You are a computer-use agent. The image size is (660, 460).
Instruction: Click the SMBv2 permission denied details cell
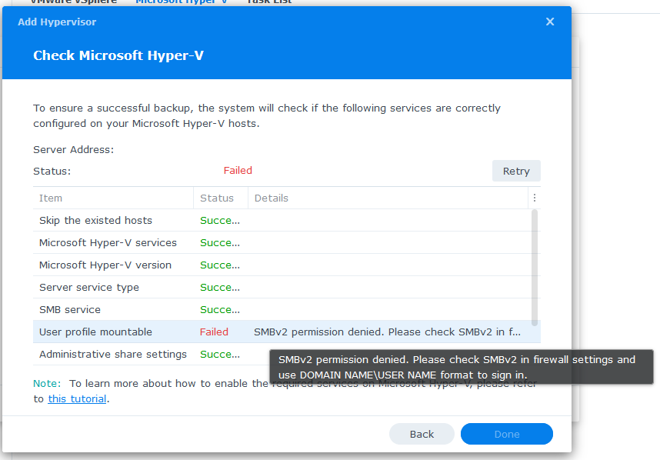[387, 332]
